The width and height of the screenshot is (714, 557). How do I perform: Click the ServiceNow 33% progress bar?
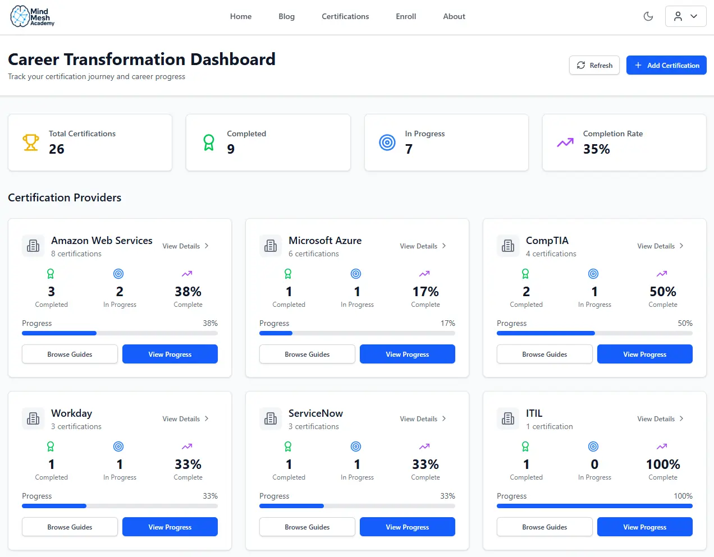[357, 506]
